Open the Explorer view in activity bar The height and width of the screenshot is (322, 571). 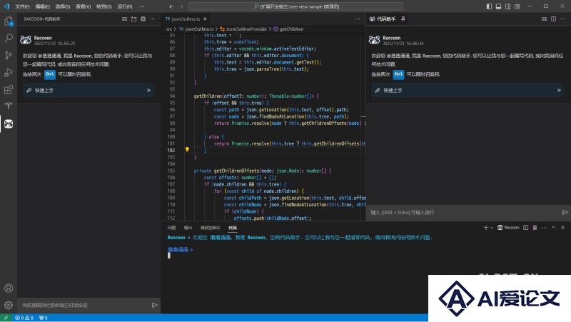[9, 21]
